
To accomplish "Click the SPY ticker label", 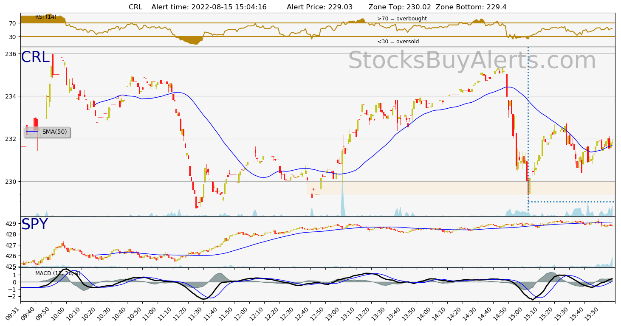I will [x=34, y=225].
